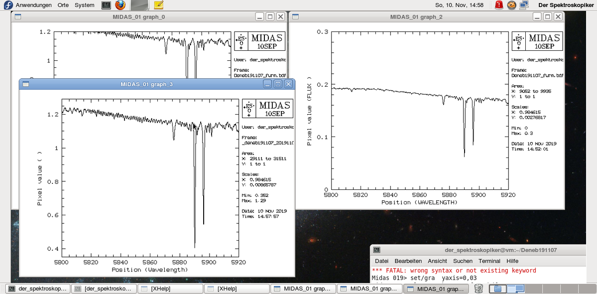Image resolution: width=597 pixels, height=294 pixels.
Task: Click the dual-monitor tray icon near the clock
Action: coord(524,5)
